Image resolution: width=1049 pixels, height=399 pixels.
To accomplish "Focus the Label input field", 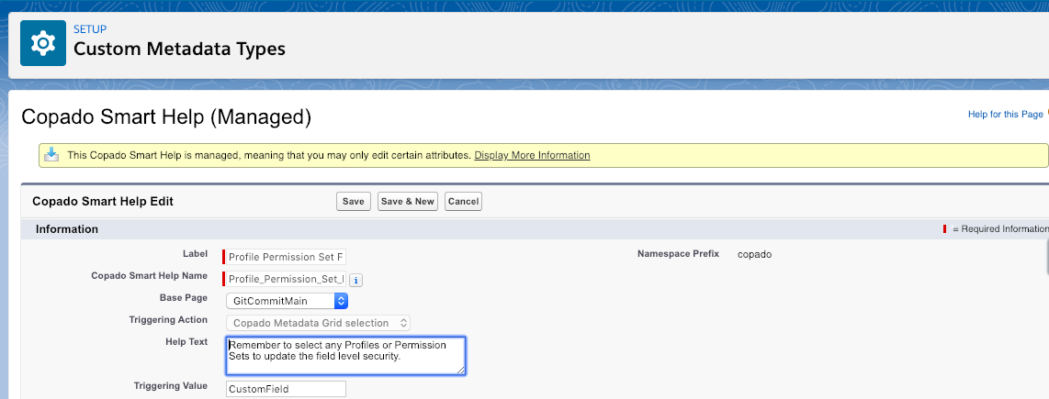I will point(286,257).
